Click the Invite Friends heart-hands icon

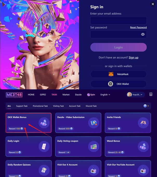coord(143,123)
